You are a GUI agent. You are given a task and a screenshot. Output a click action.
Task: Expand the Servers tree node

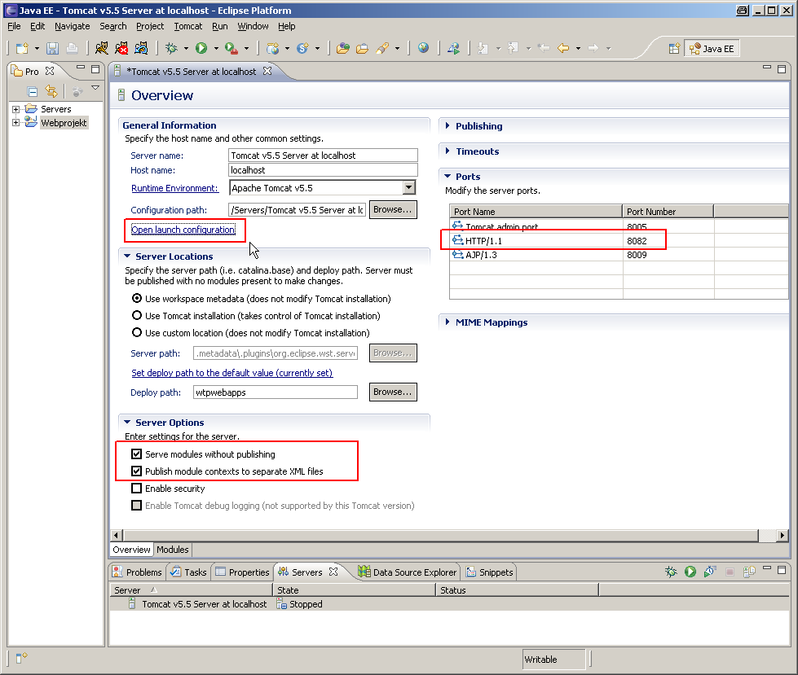coord(15,109)
